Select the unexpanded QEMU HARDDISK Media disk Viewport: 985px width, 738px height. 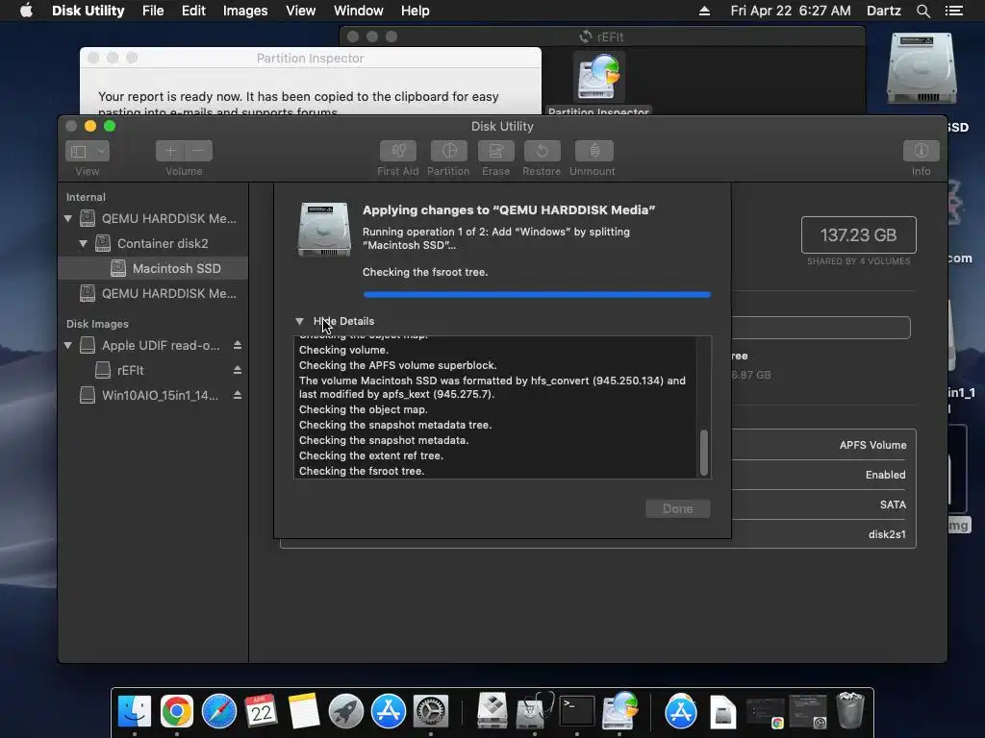click(x=153, y=293)
